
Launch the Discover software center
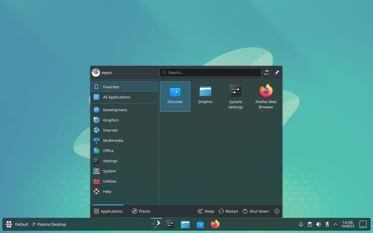coord(175,96)
